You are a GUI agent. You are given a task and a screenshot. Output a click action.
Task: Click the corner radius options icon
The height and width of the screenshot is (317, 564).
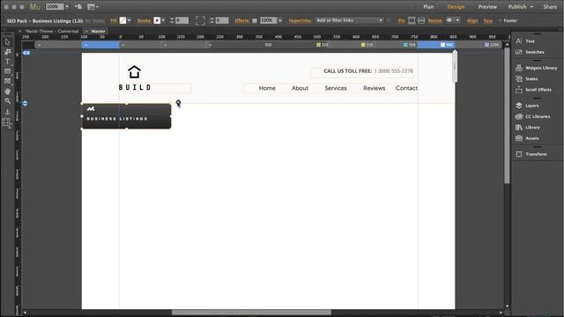(200, 20)
